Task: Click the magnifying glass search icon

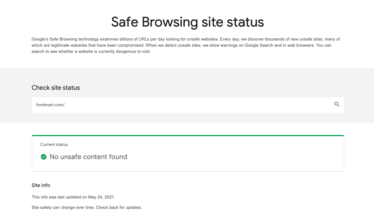Action: pyautogui.click(x=337, y=105)
